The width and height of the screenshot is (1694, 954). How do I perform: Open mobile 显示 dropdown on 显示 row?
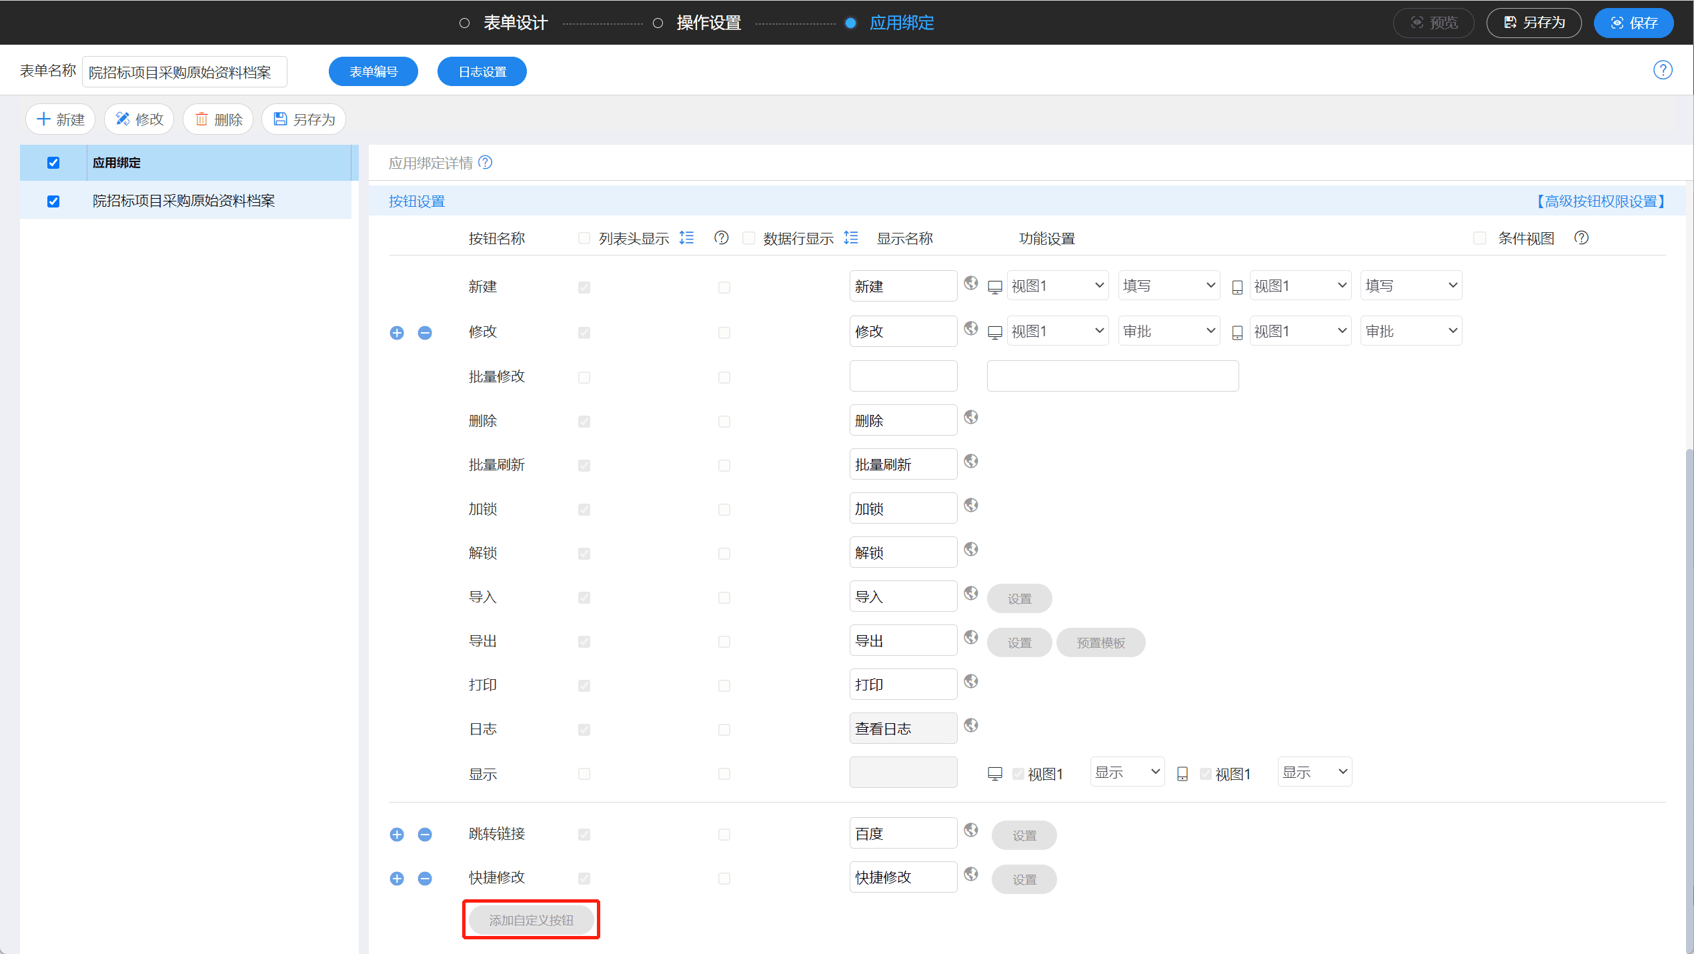[1315, 772]
